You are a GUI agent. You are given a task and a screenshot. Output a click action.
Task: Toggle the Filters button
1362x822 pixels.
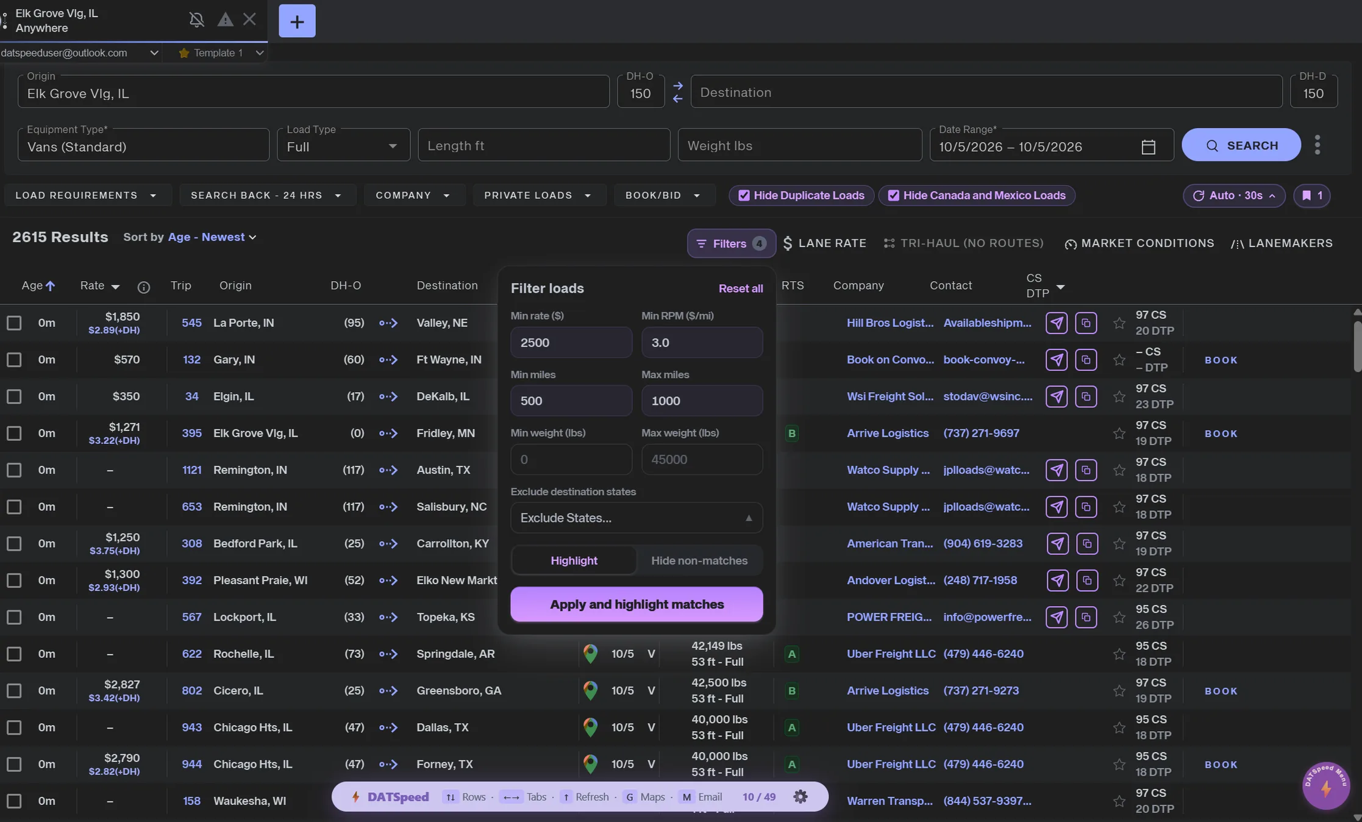click(731, 243)
